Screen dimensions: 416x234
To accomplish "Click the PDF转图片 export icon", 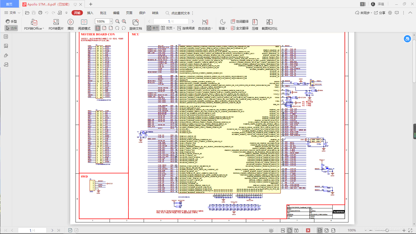I will [56, 22].
